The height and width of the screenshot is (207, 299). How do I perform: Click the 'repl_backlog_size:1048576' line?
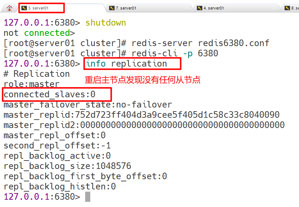click(67, 166)
